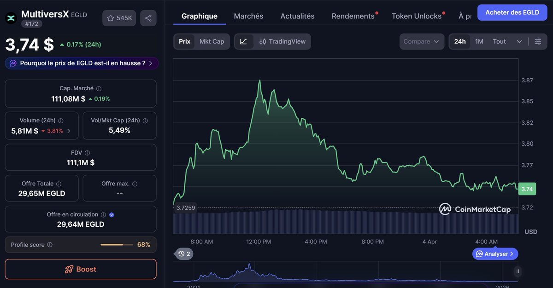Open the Token Unlocks tab
Viewport: 553px width, 288px height.
click(417, 16)
